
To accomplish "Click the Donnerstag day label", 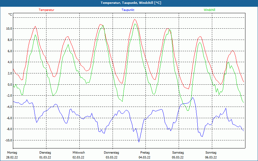I will 111,153.
